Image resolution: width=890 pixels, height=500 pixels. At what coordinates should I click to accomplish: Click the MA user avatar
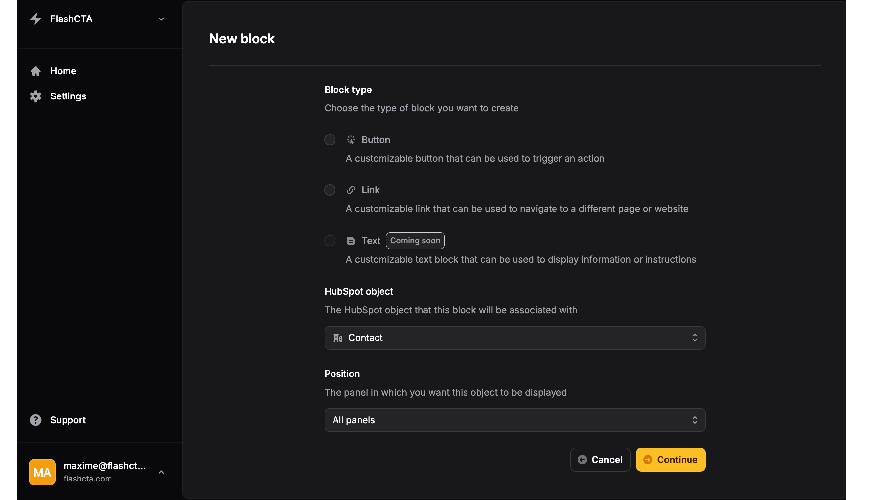(x=42, y=472)
